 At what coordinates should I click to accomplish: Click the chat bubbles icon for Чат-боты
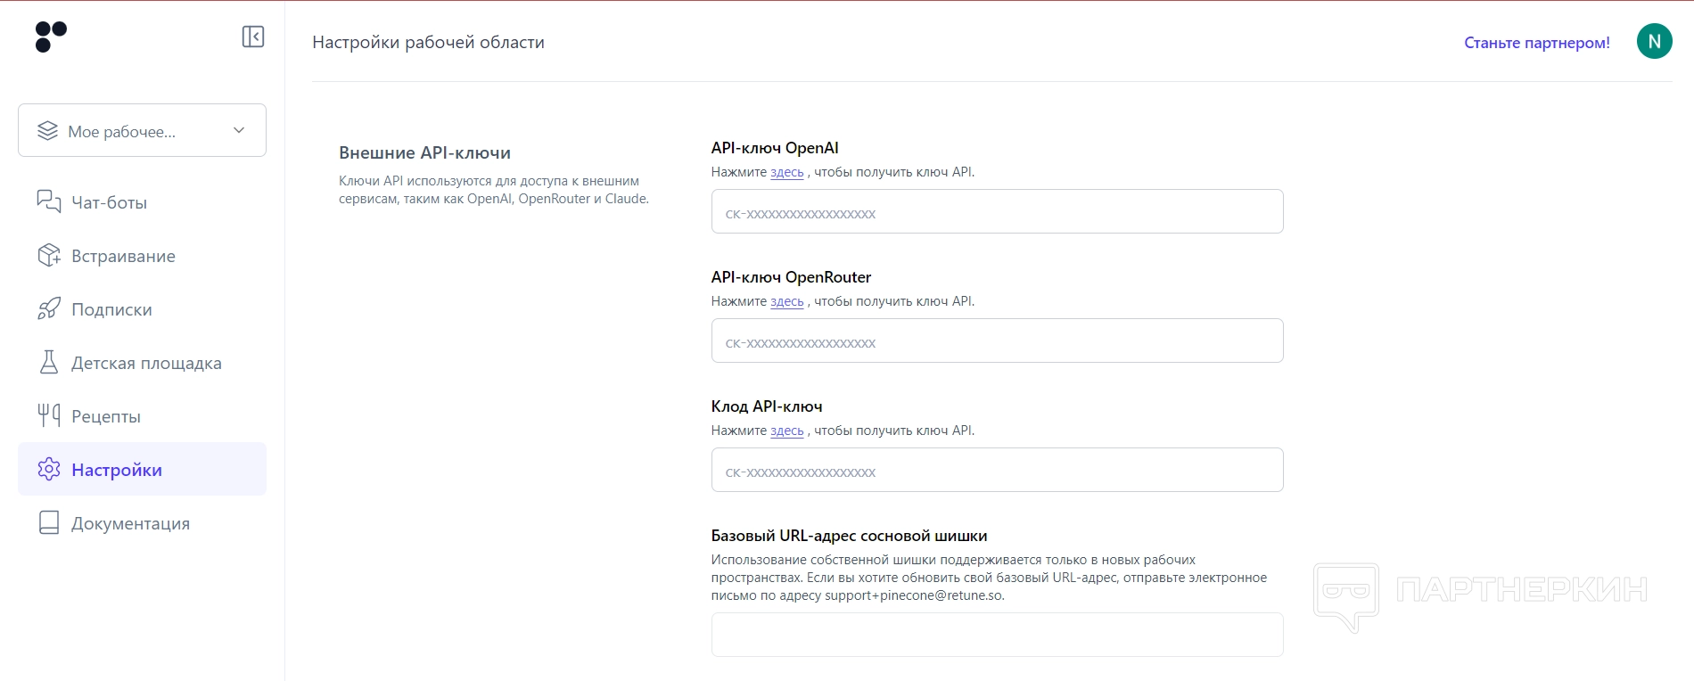click(x=49, y=201)
